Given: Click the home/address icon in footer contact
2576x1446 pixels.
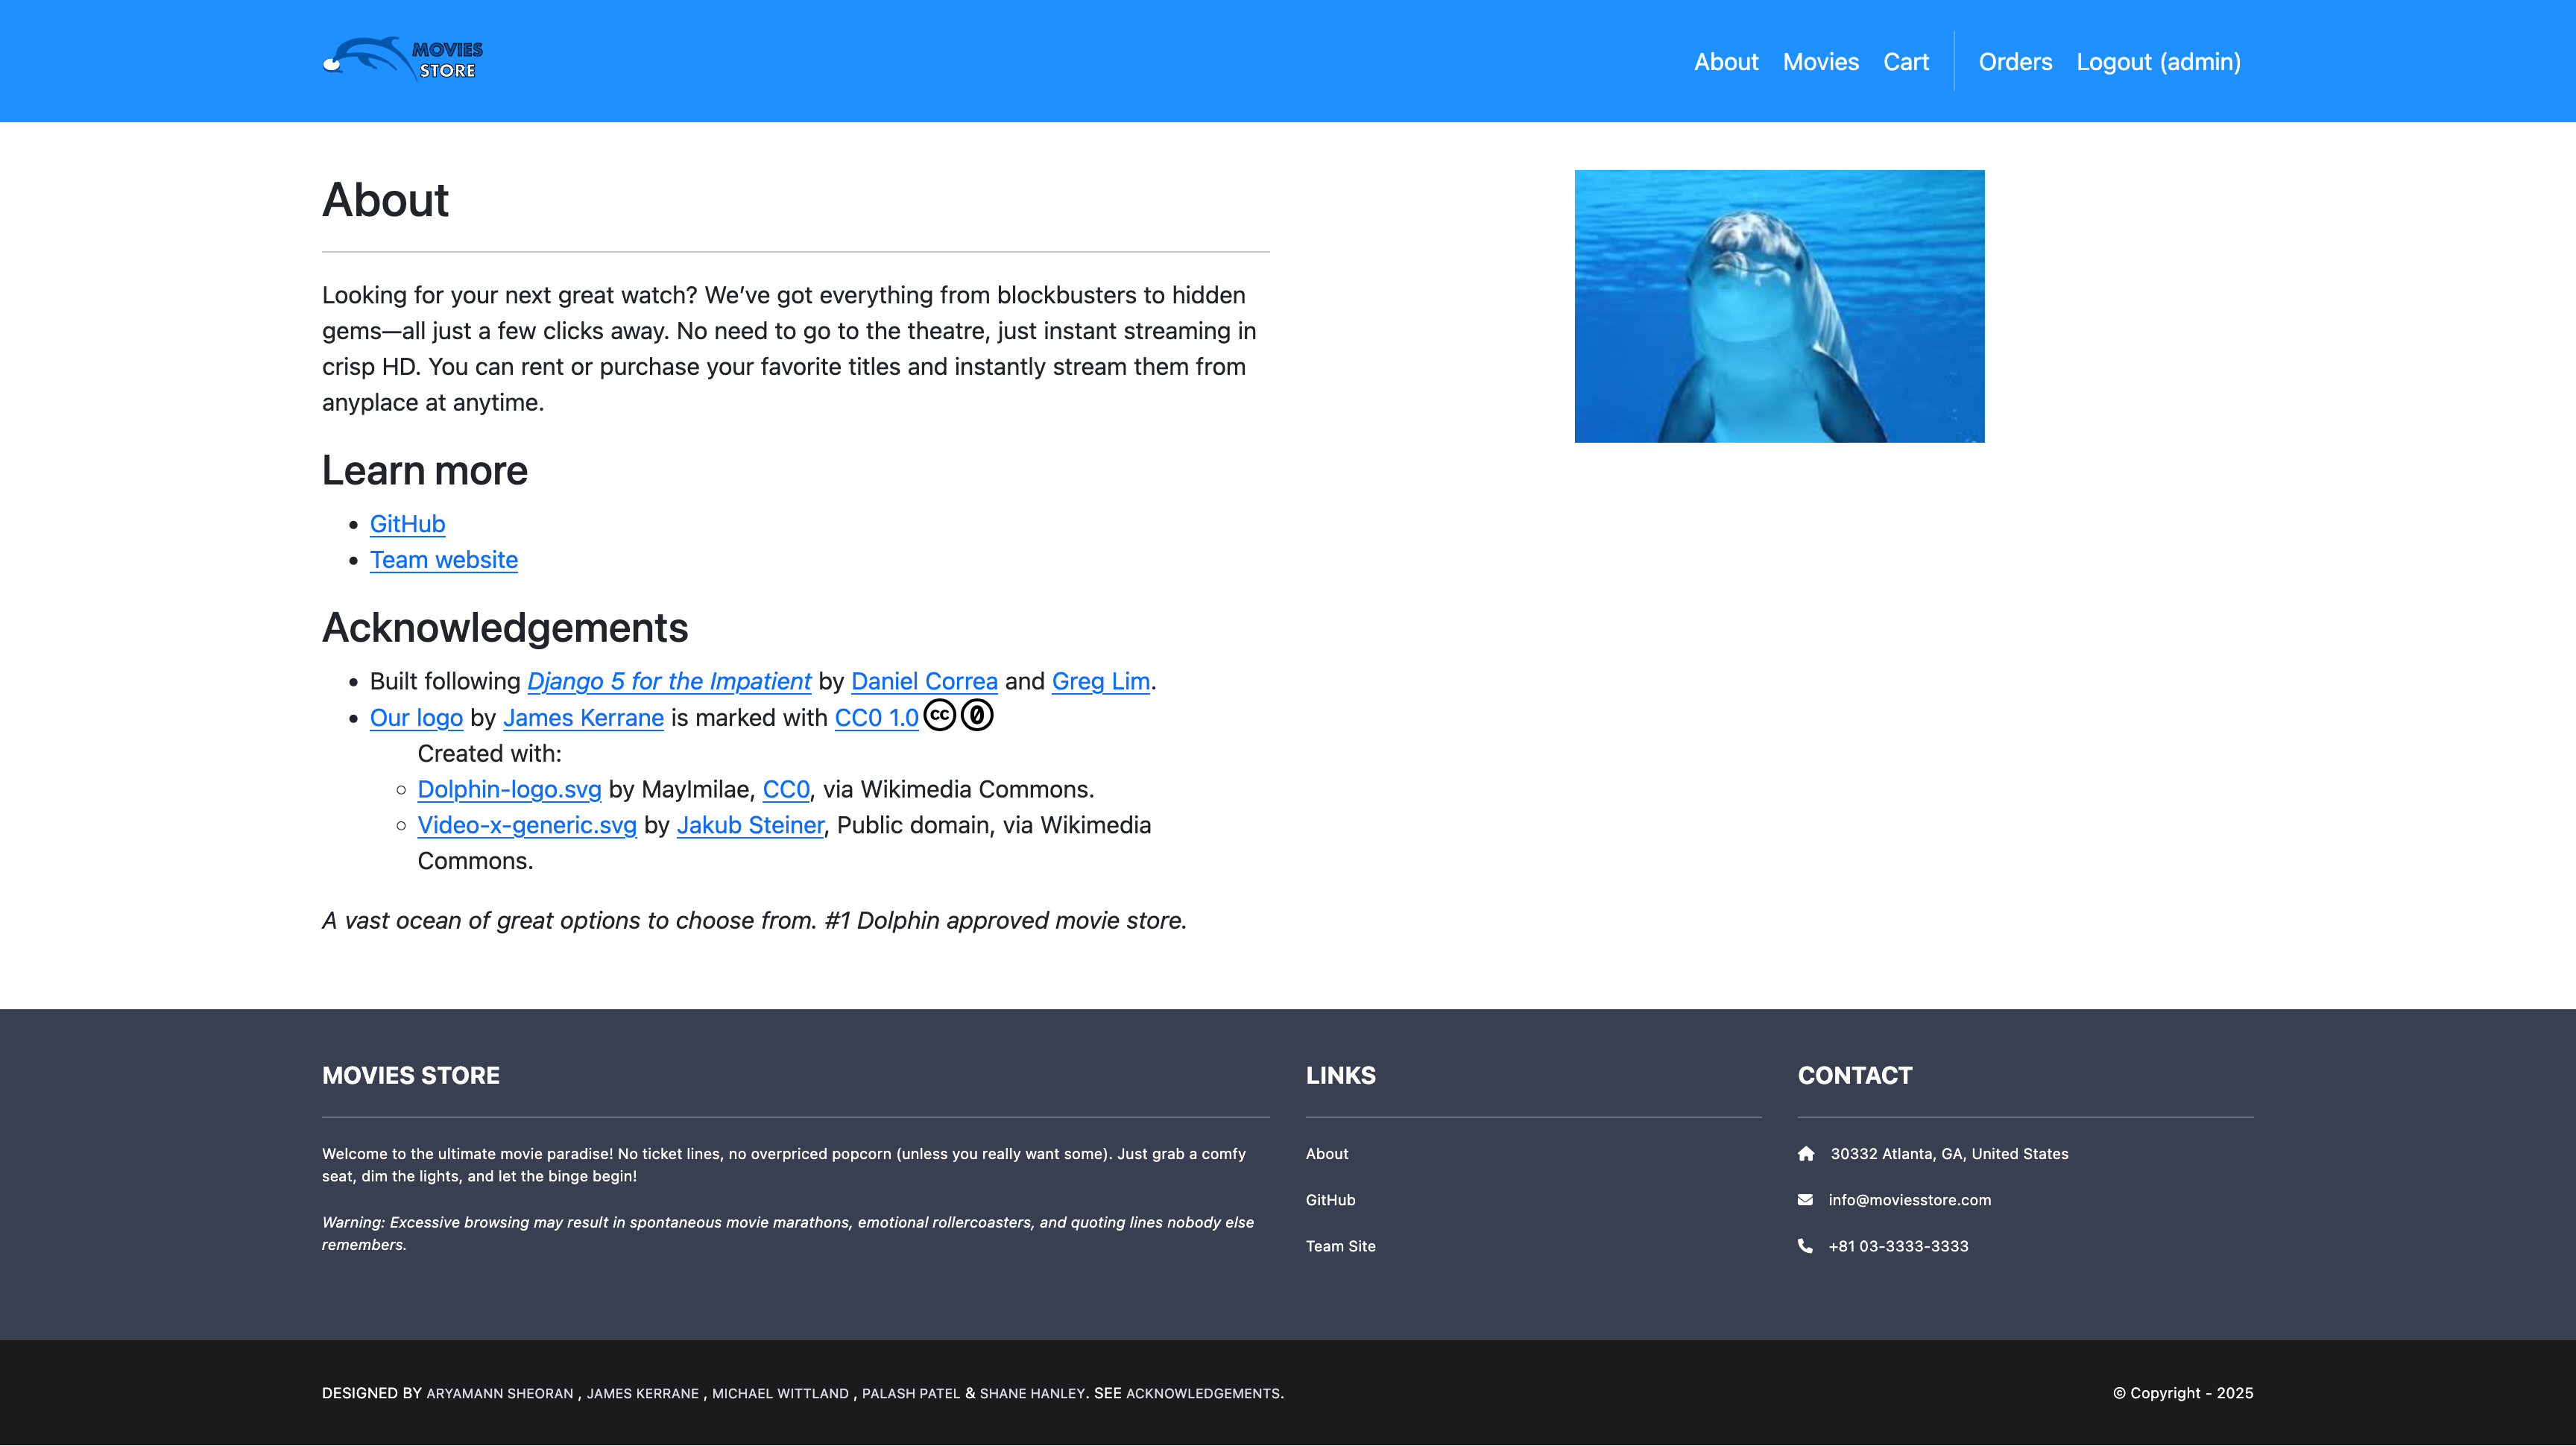Looking at the screenshot, I should point(1805,1154).
